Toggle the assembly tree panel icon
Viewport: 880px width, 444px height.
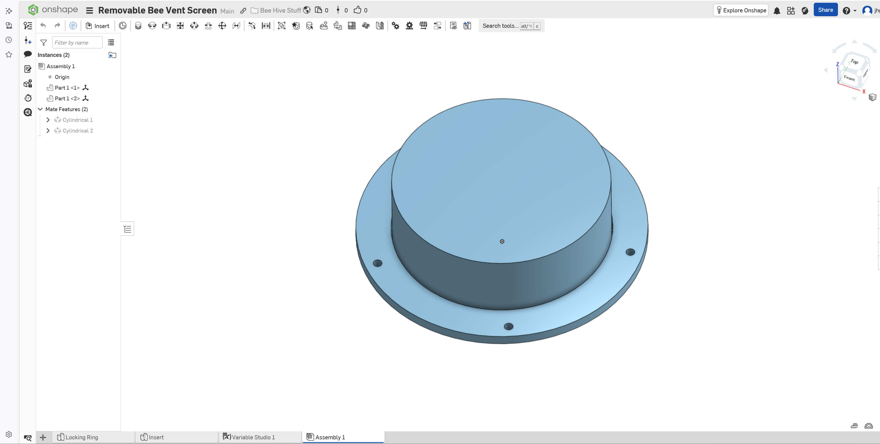(x=28, y=26)
